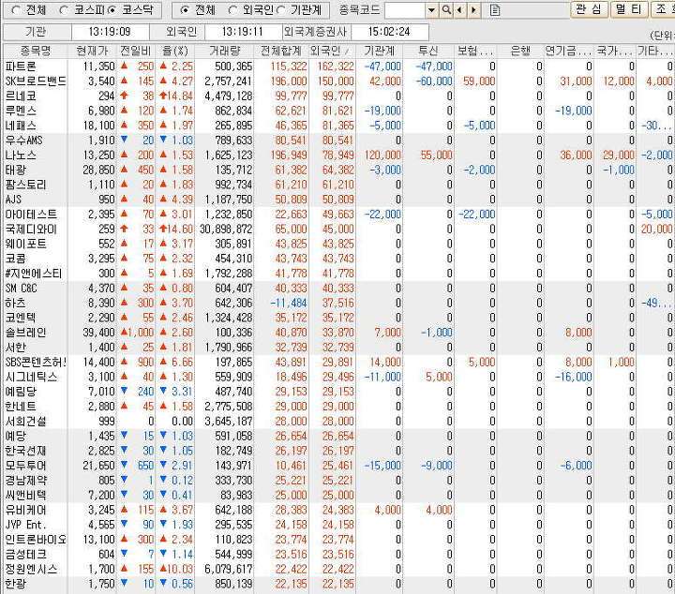Select stock row 모두투어
The image size is (675, 594).
point(337,466)
